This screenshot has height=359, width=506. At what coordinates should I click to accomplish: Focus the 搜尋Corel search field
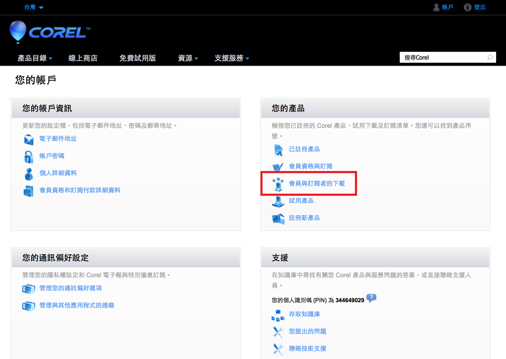point(448,57)
